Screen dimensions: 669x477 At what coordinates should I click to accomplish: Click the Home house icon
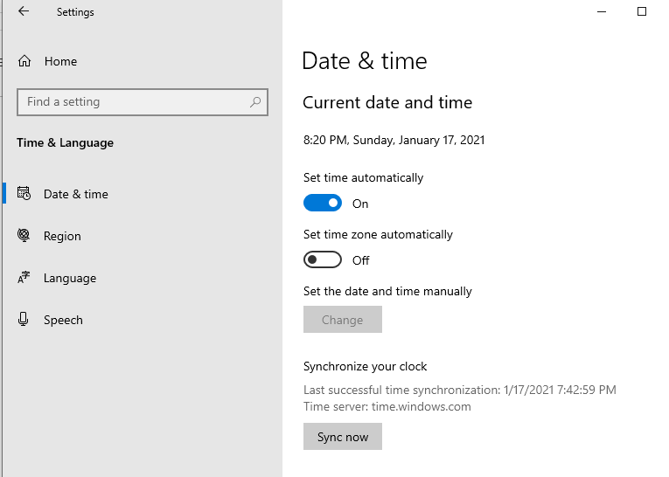24,61
